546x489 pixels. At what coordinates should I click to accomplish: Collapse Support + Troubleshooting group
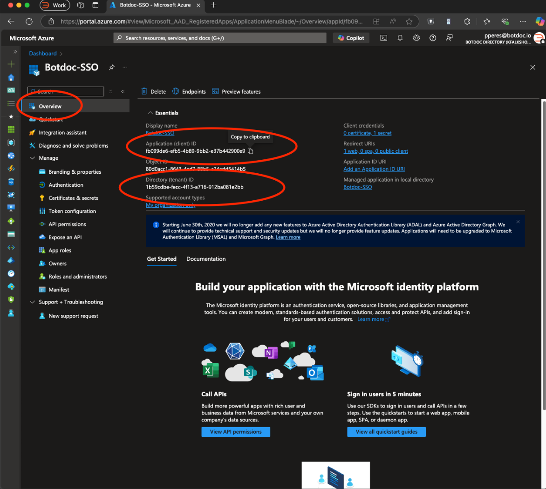33,302
